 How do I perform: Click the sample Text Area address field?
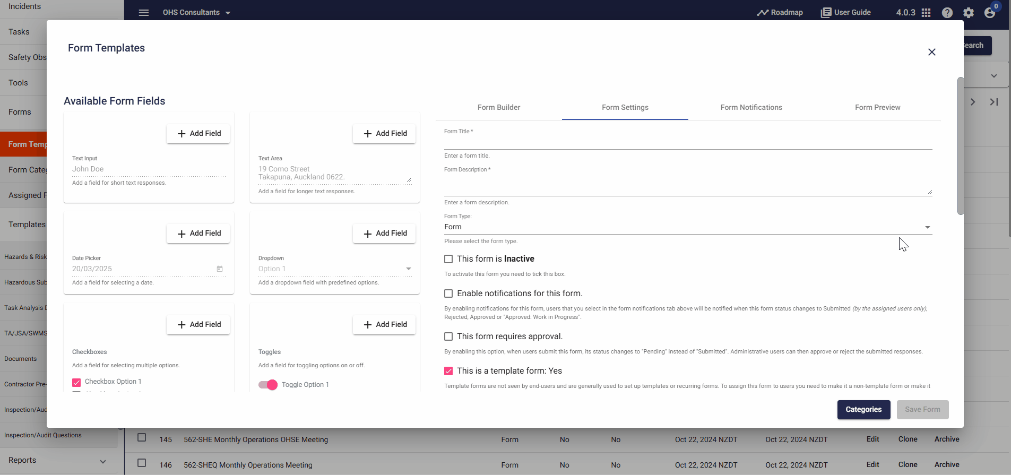pyautogui.click(x=335, y=174)
